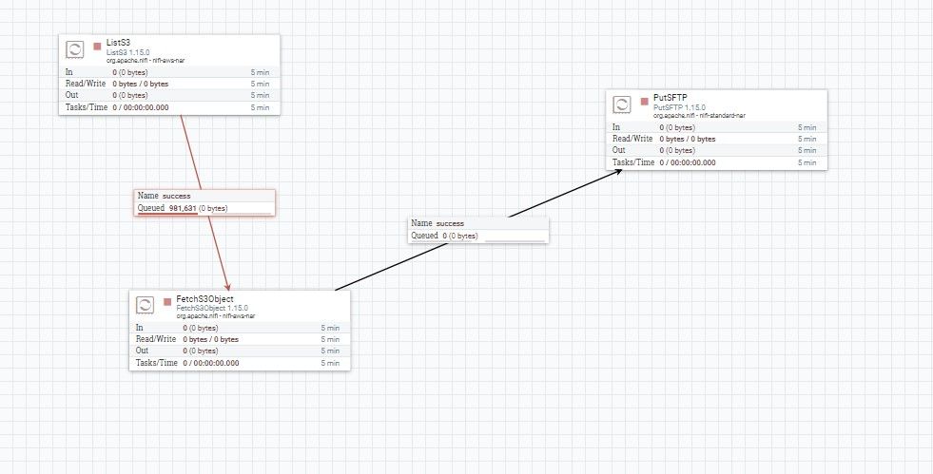
Task: Click the Read/Write row of PutSFTP
Action: coord(716,139)
